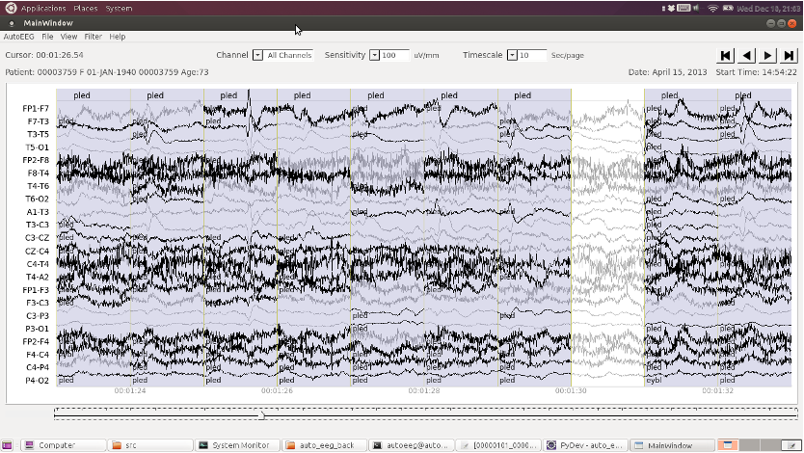Click the A1-T3 channel label
Image resolution: width=804 pixels, height=453 pixels.
coord(38,212)
